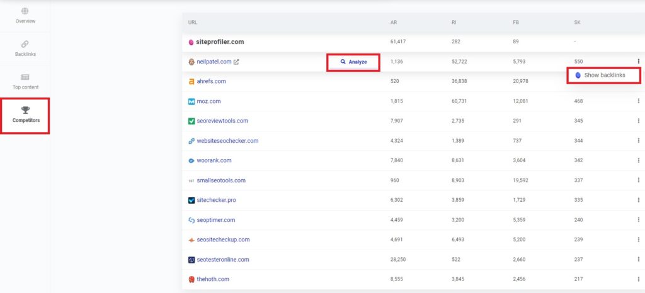Click FB value 20,978 for ahrefs.com
The image size is (645, 293).
[520, 81]
